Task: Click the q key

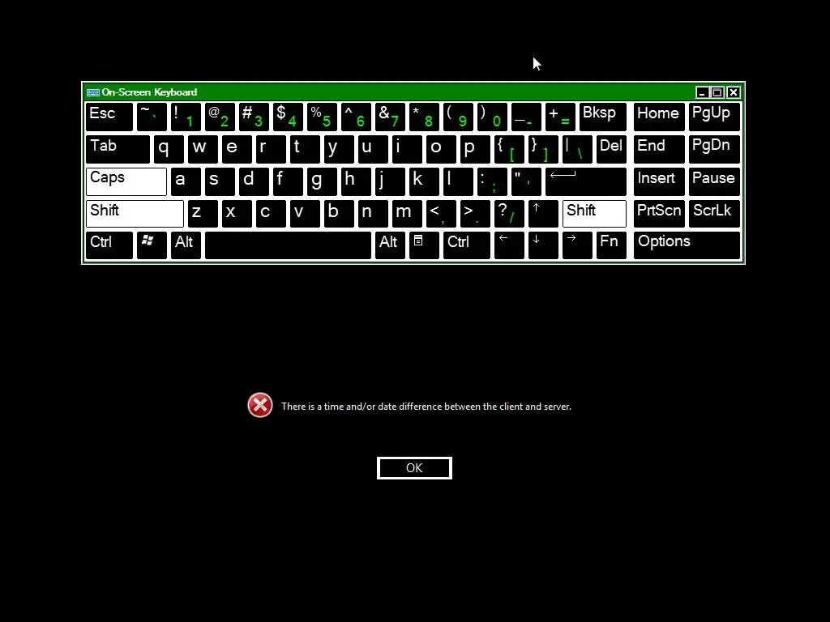Action: 169,149
